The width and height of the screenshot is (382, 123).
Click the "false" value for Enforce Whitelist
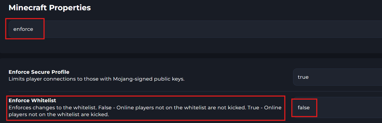tap(304, 107)
